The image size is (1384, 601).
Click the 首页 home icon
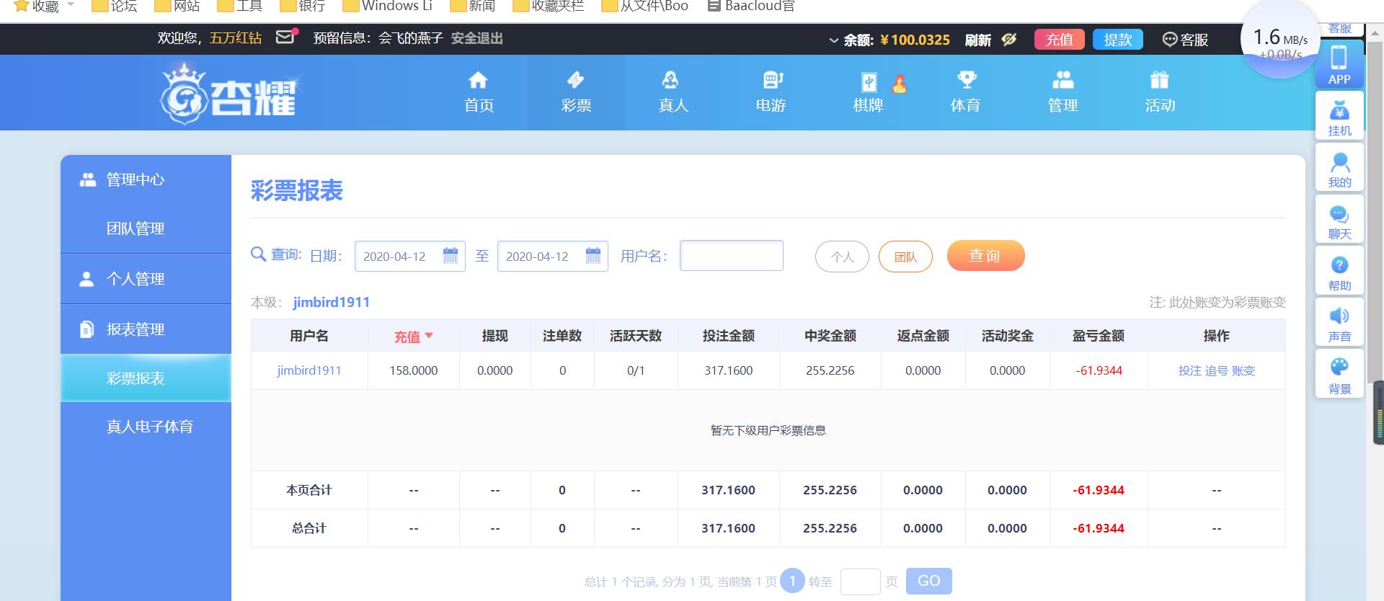[479, 81]
